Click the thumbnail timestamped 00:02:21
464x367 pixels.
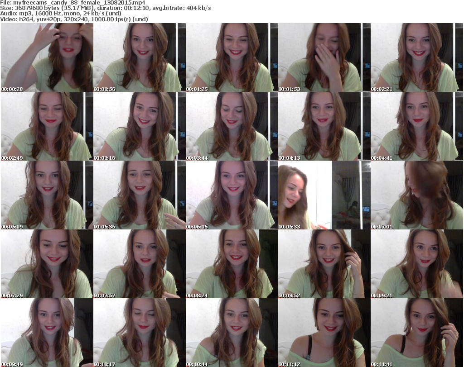(417, 57)
